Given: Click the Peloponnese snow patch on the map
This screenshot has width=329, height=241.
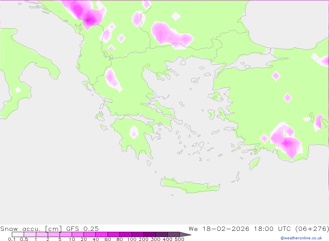Looking at the screenshot, I should click(x=134, y=132).
